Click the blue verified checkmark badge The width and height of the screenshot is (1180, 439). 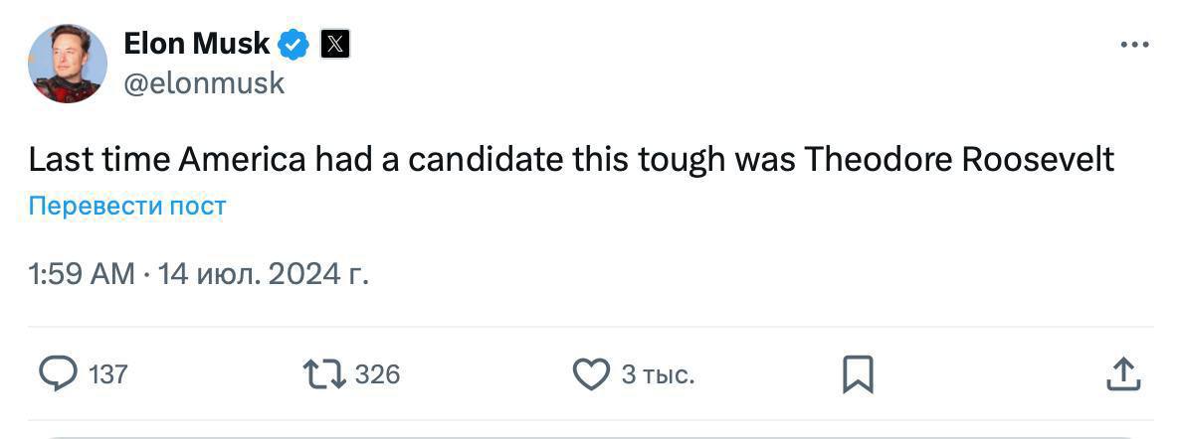tap(294, 45)
